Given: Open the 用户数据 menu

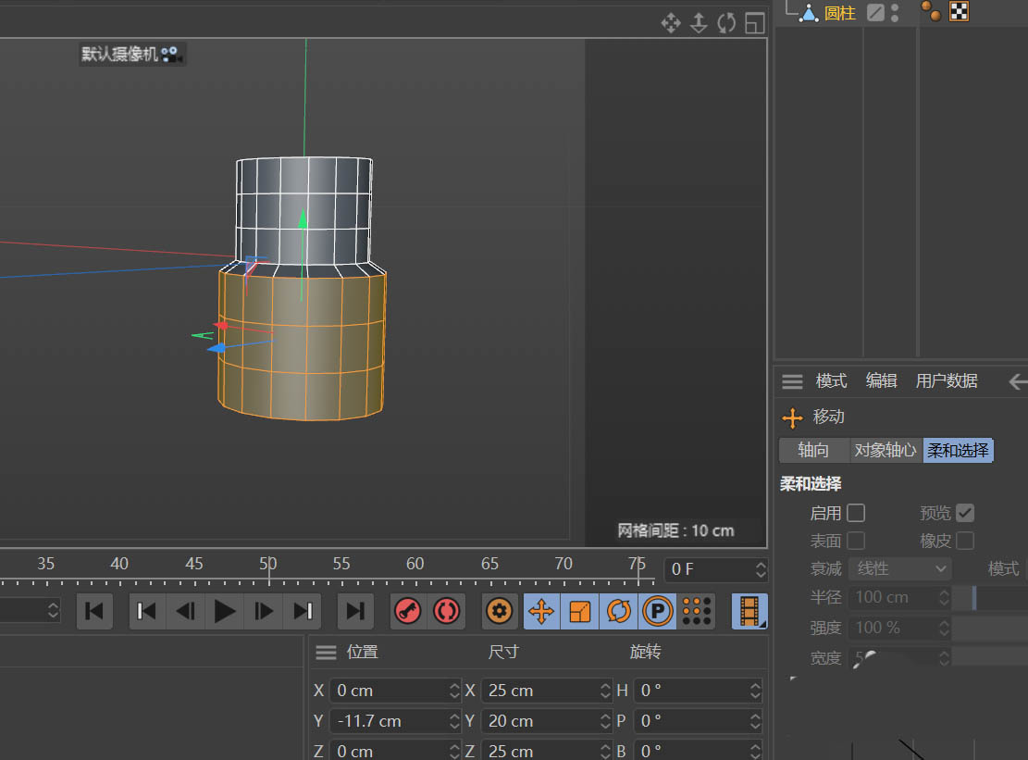Looking at the screenshot, I should tap(947, 381).
